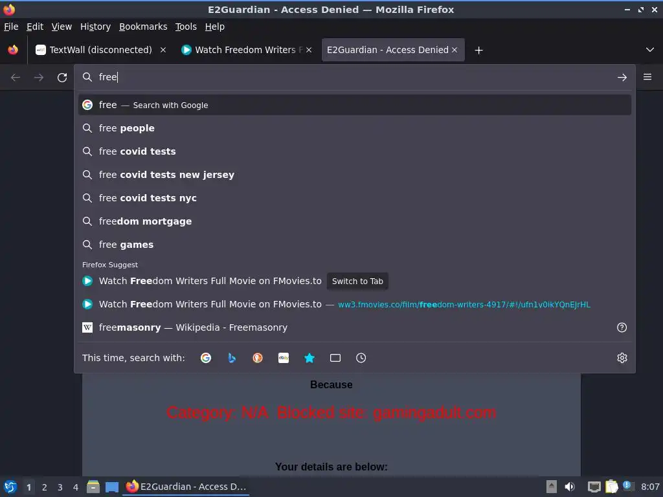663x497 pixels.
Task: Click the help icon beside freemasonry suggestion
Action: point(622,327)
